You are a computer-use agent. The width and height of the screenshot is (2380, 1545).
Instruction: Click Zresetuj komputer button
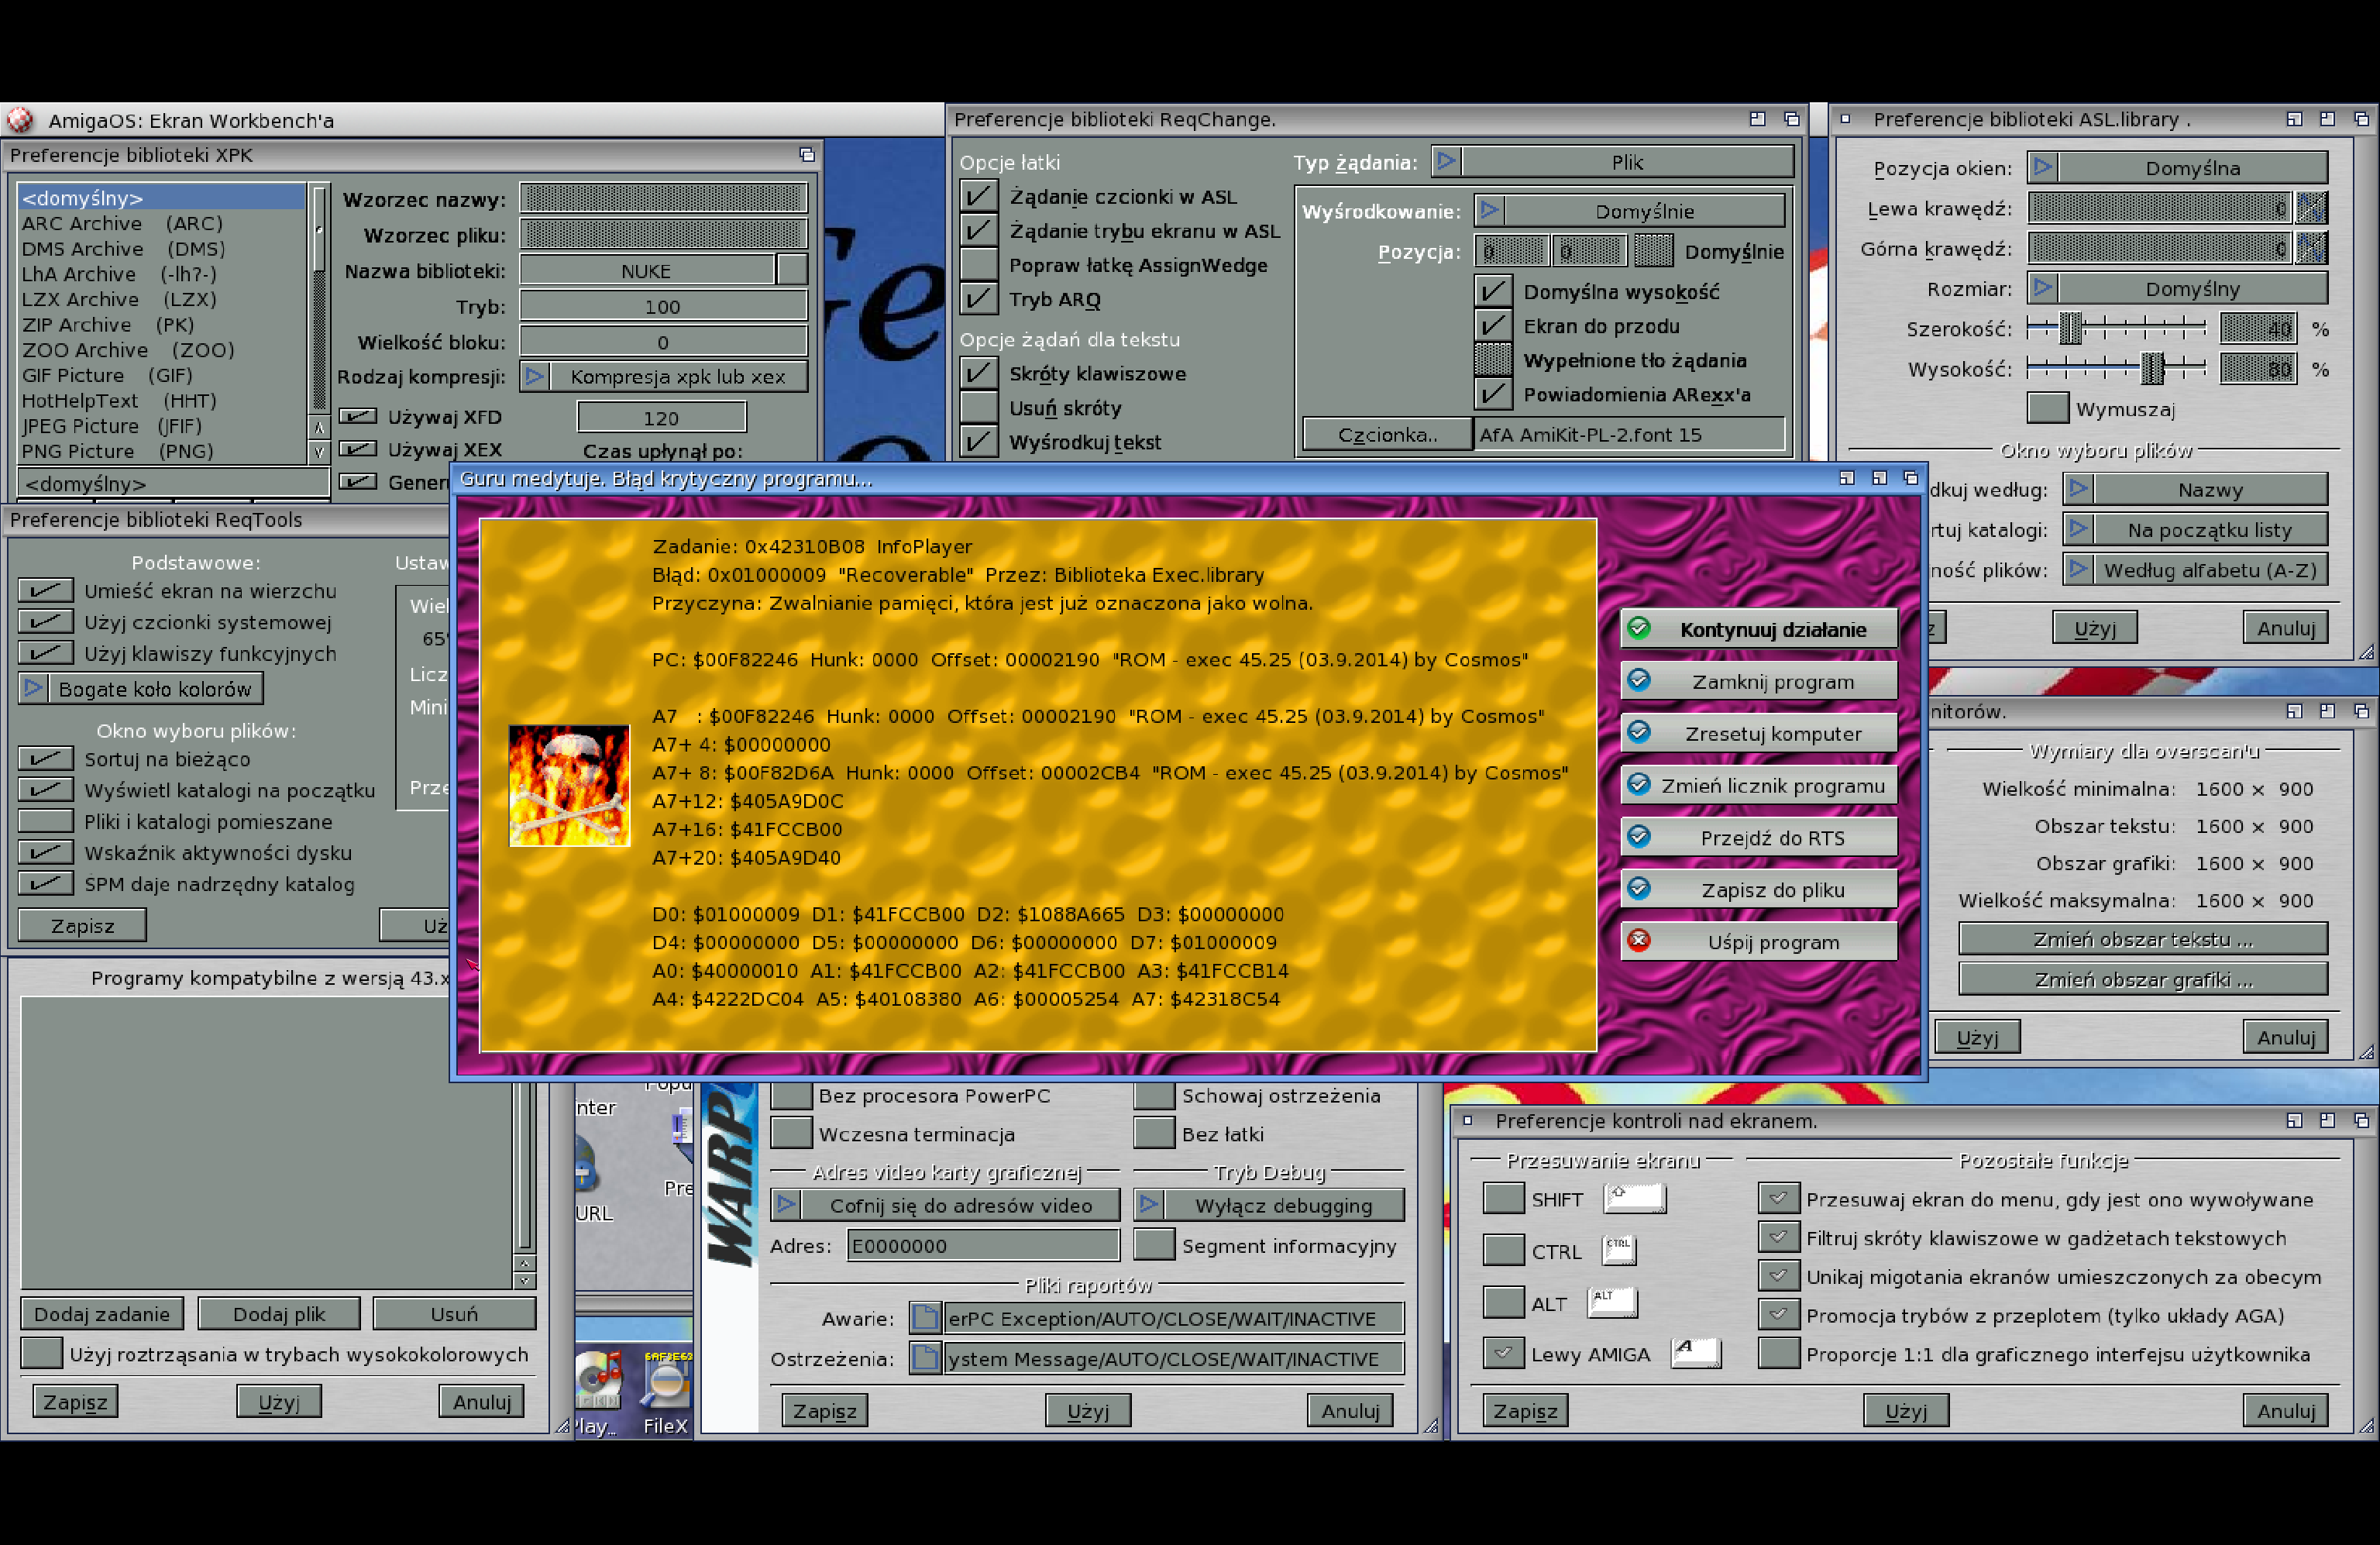[x=1758, y=733]
